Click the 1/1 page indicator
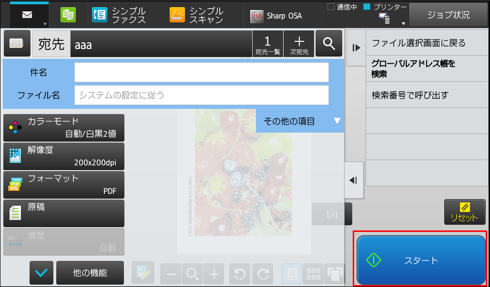Viewport: 490px width, 287px height. tap(332, 214)
